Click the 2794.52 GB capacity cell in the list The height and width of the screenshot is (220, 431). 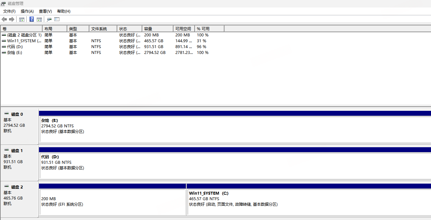[155, 52]
